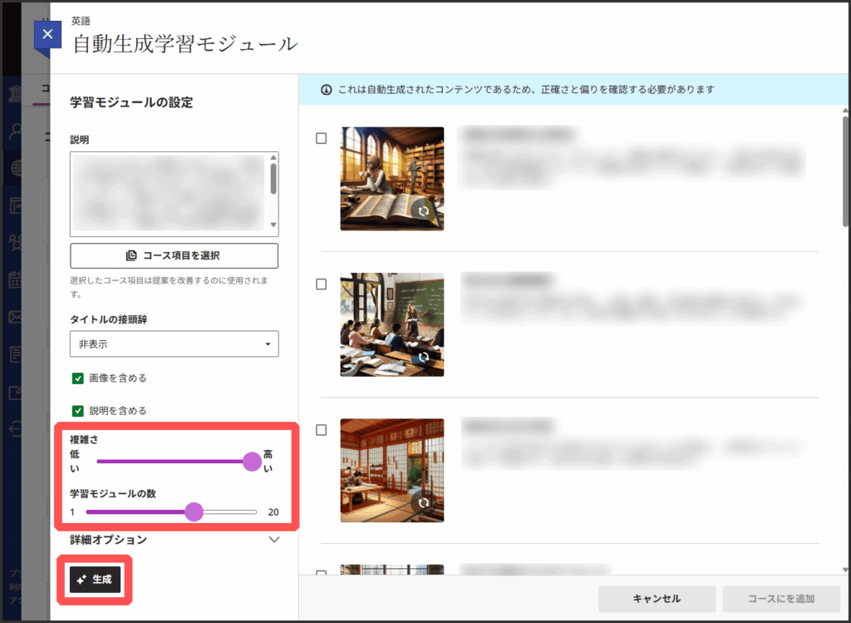851x623 pixels.
Task: Open the profile icon in left sidebar
Action: 16,131
